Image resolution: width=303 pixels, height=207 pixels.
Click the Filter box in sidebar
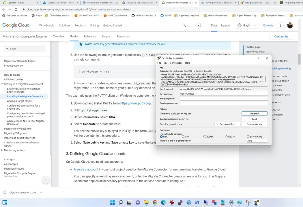pyautogui.click(x=25, y=49)
